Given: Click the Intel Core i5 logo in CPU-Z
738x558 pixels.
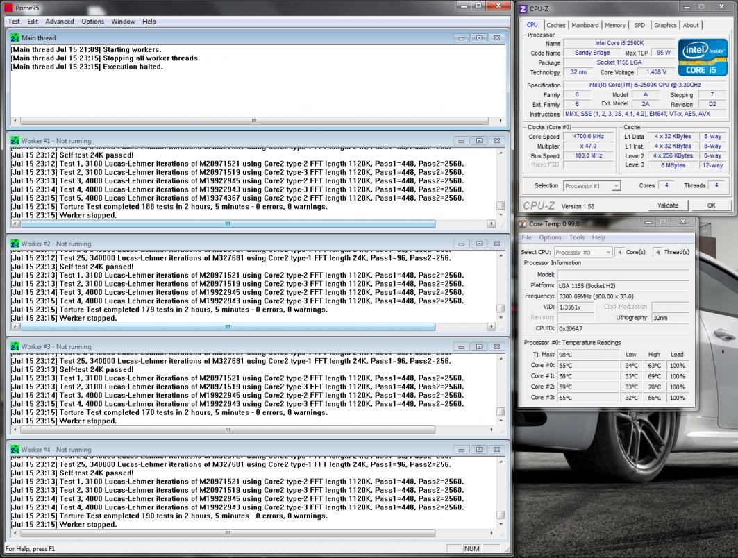Looking at the screenshot, I should click(x=702, y=58).
